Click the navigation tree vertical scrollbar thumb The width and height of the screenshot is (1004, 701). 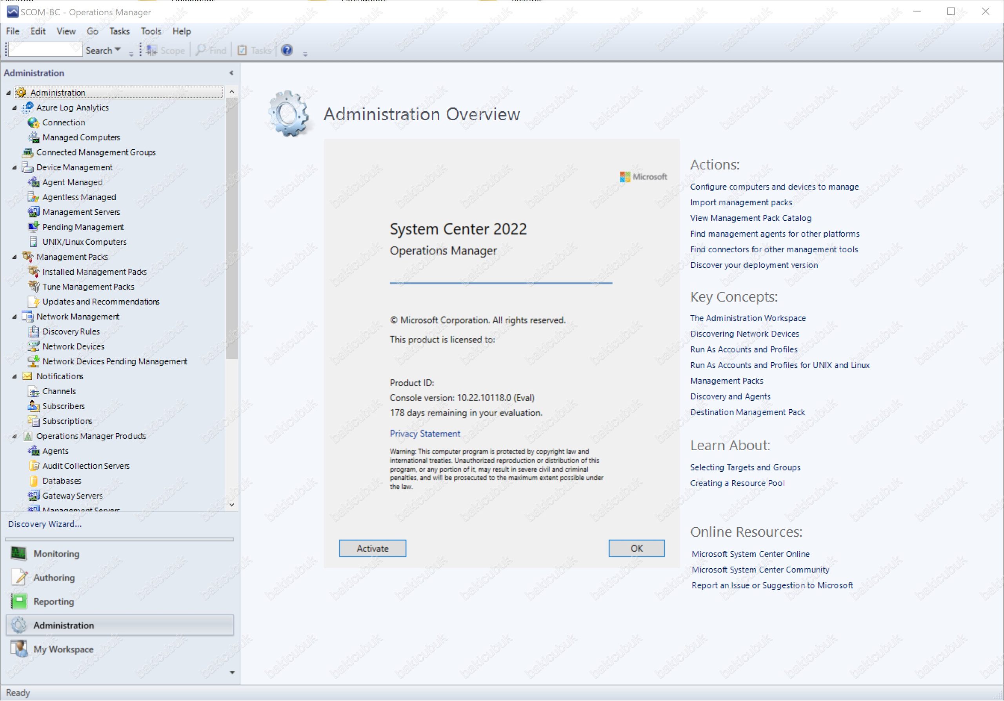232,228
